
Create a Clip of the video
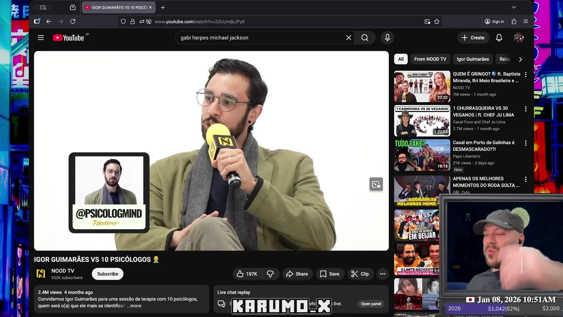pyautogui.click(x=360, y=274)
